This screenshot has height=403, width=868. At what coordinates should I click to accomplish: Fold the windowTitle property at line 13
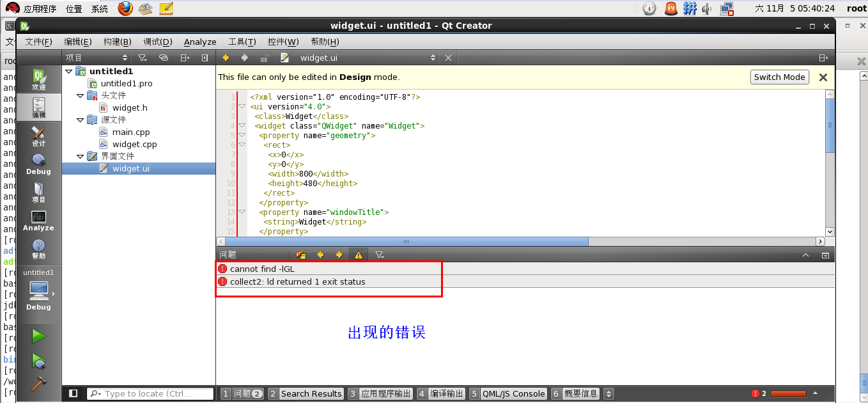click(x=242, y=212)
